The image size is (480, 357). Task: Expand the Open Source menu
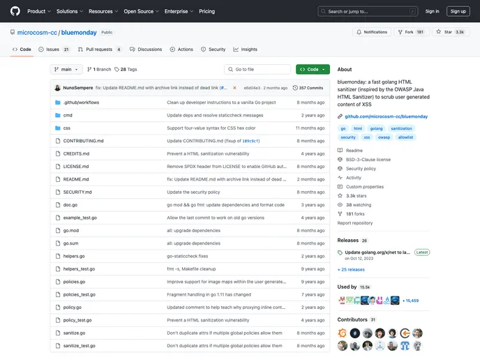[141, 11]
